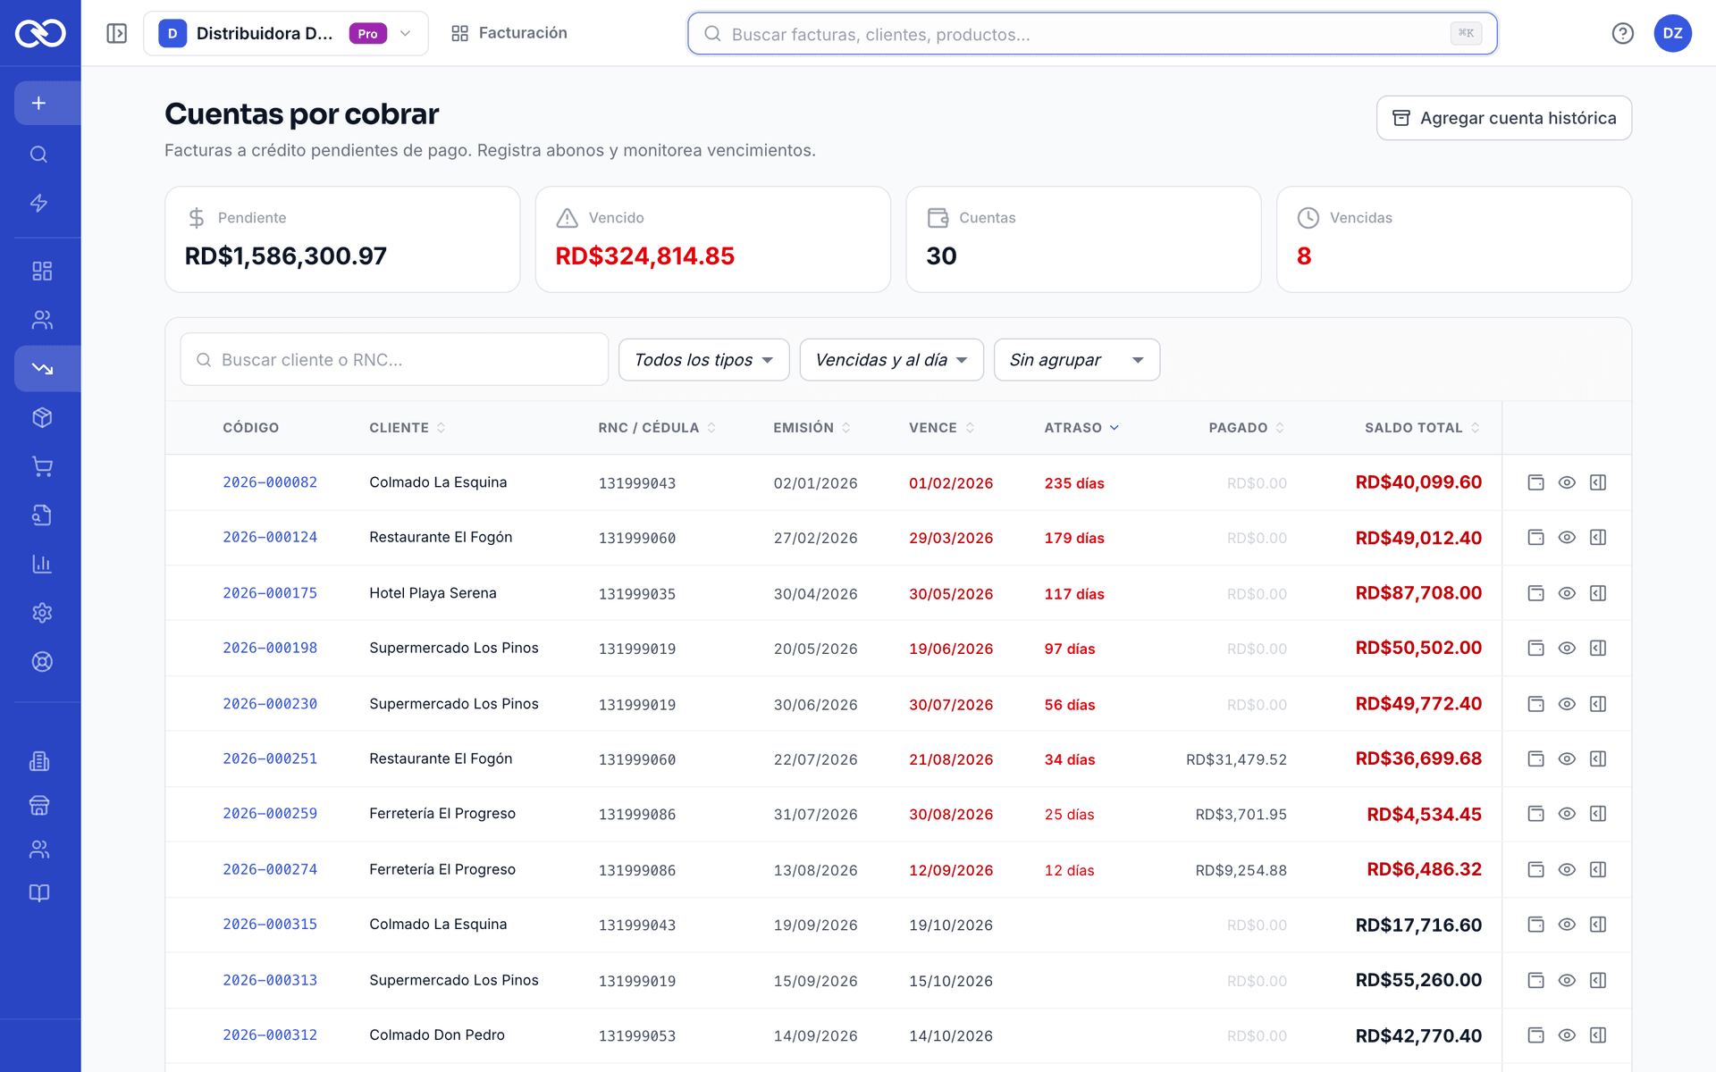Screen dimensions: 1716x1072
Task: Click the help question mark icon
Action: 1622,33
